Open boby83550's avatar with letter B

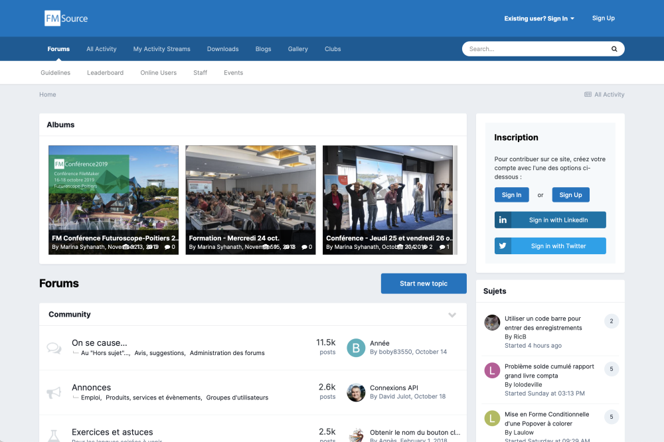pyautogui.click(x=357, y=348)
